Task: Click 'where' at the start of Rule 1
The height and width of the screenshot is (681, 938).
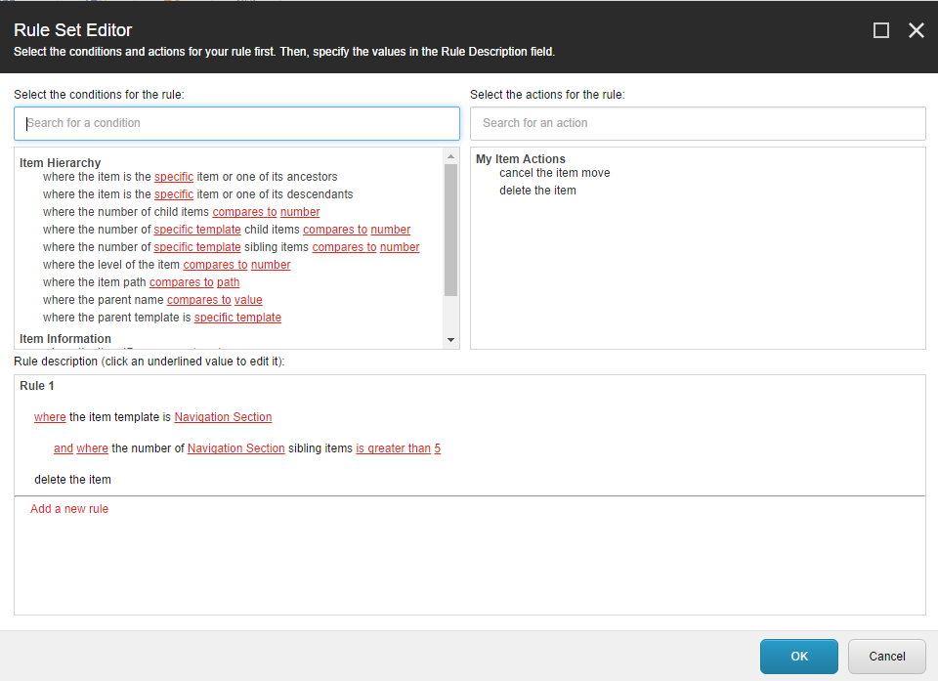Action: [x=50, y=416]
